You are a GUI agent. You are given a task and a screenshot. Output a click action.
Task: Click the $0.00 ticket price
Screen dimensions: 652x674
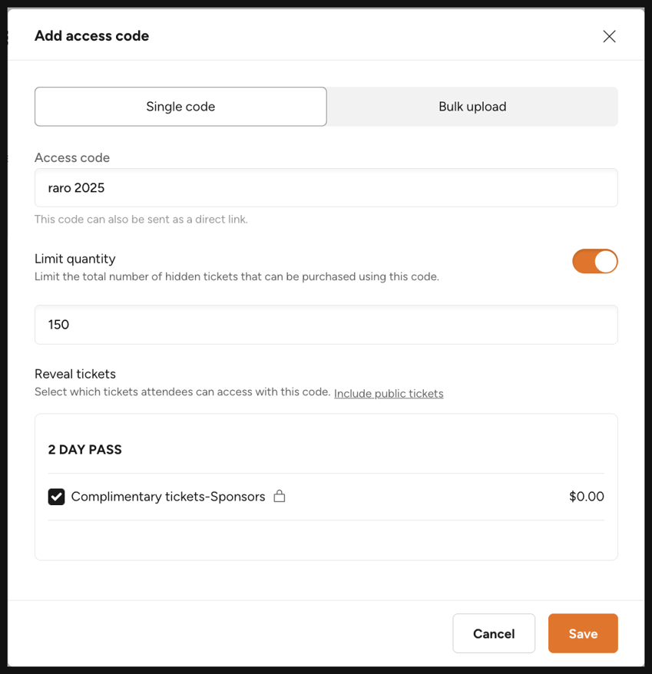click(587, 497)
